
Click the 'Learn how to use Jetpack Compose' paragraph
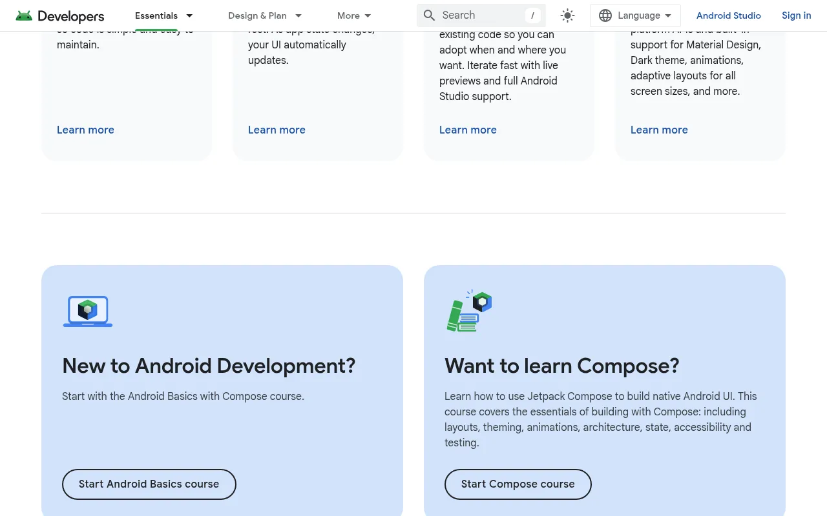point(600,419)
